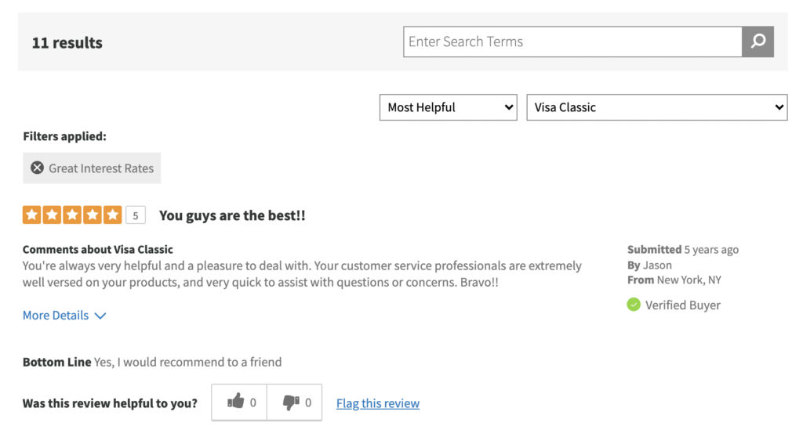Click the magnifying glass search button
The width and height of the screenshot is (803, 437).
click(758, 42)
